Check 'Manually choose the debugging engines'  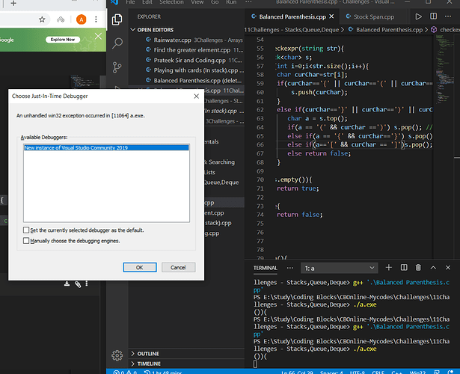point(26,241)
